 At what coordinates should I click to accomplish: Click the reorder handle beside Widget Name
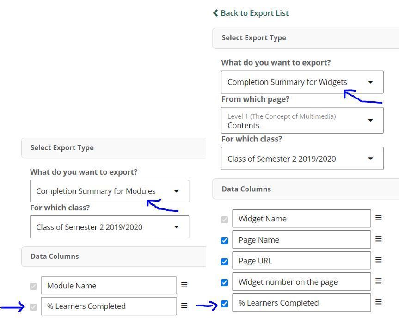tap(378, 218)
